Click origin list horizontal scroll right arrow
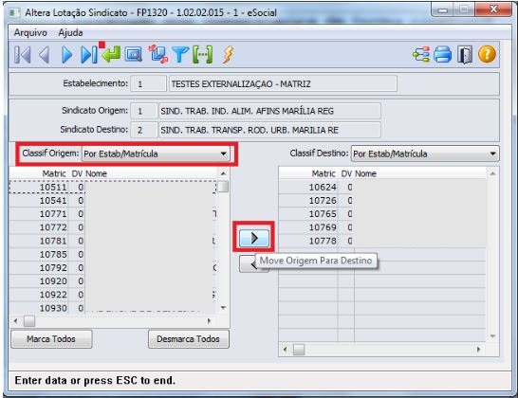 pos(209,321)
